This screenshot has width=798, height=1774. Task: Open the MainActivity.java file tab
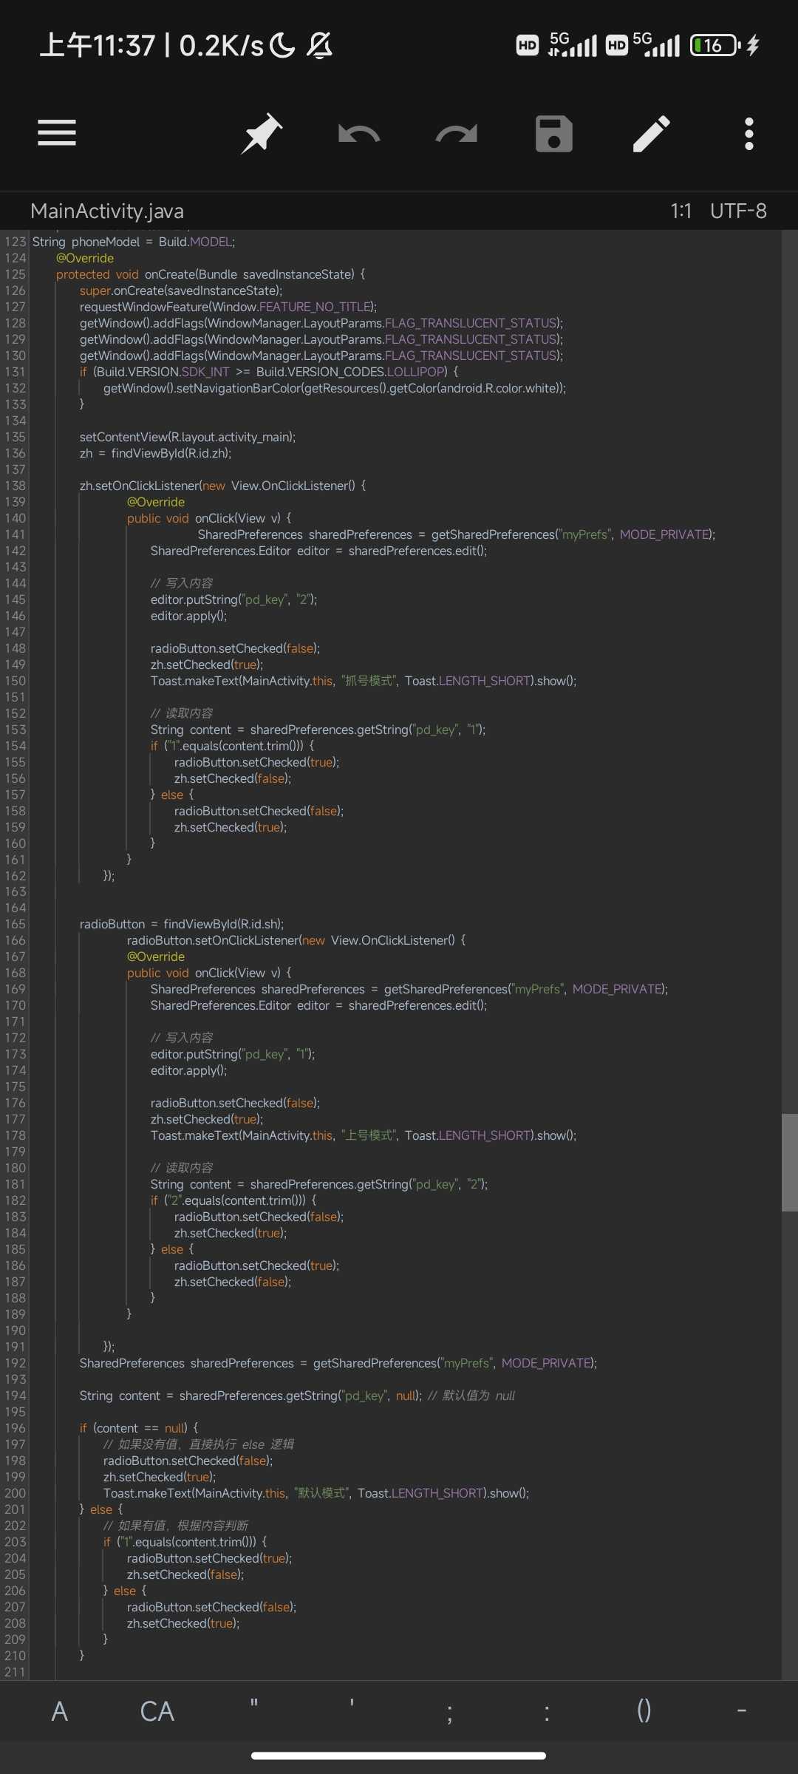pyautogui.click(x=107, y=211)
